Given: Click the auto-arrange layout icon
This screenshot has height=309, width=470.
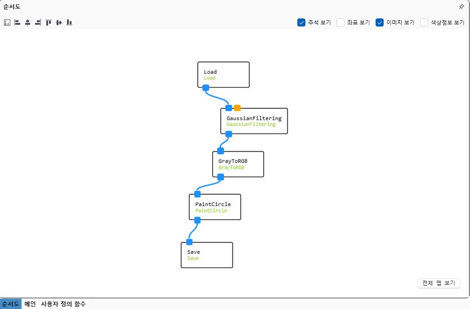Looking at the screenshot, I should [x=7, y=22].
